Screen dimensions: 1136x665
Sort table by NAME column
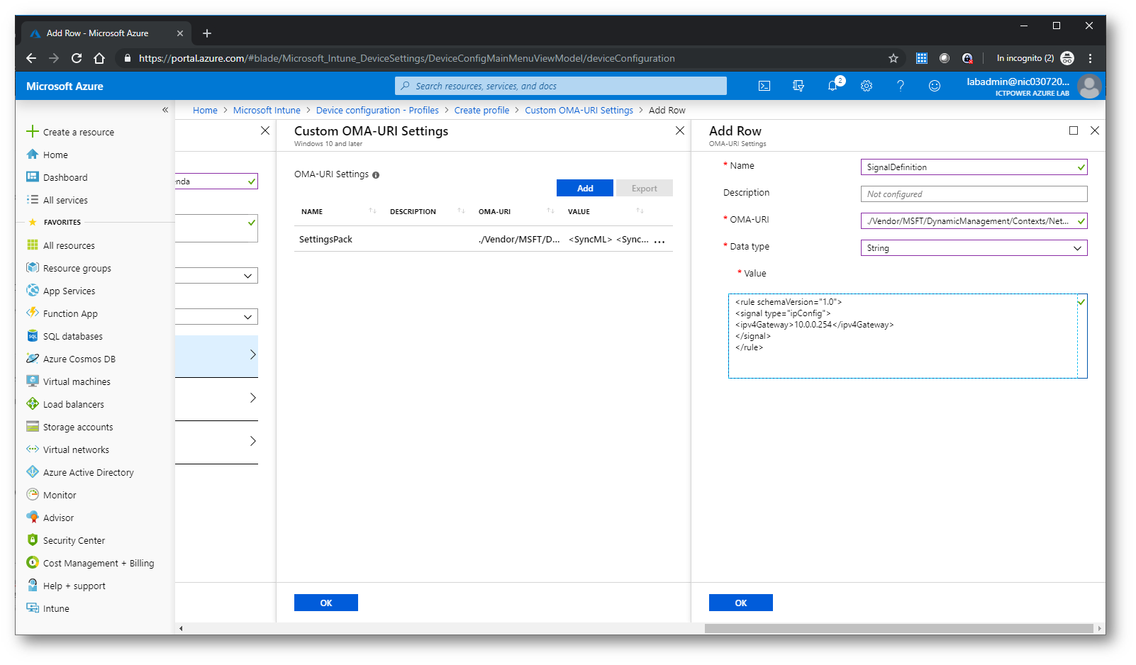click(312, 211)
